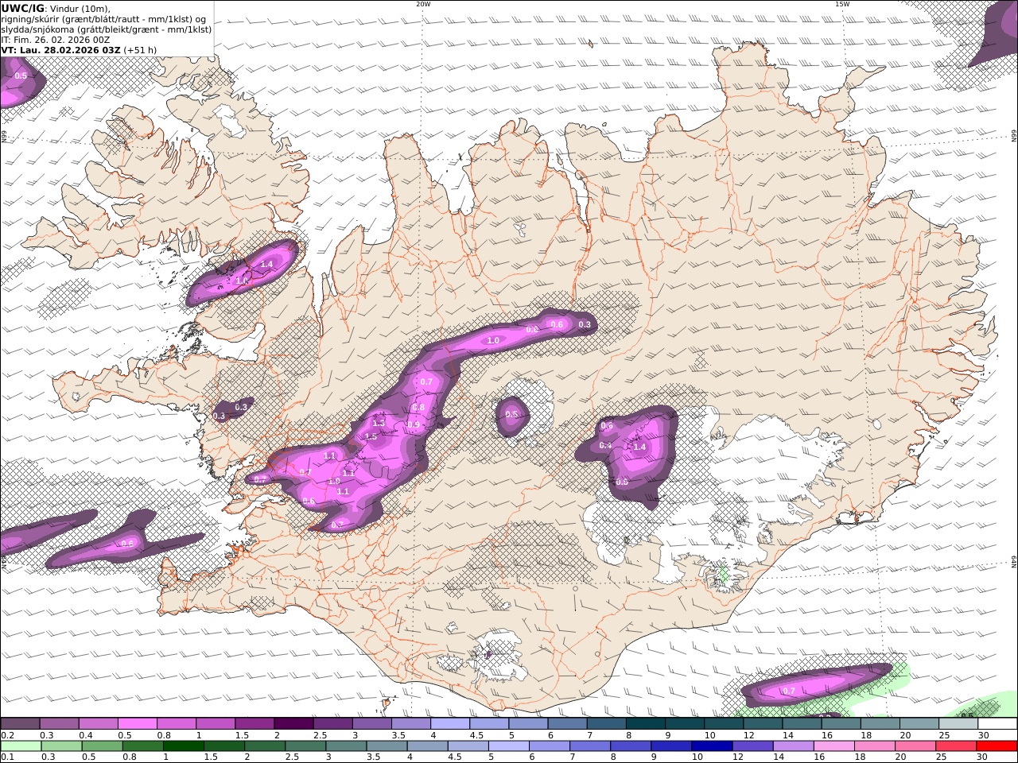1018x763 pixels.
Task: Click the 'VT: Lau. 28.02.2026 03Z' valid time
Action: 60,50
